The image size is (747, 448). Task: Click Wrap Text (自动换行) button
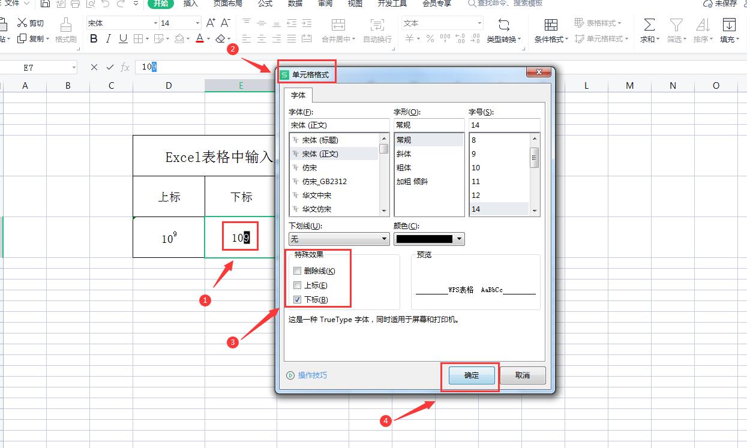pyautogui.click(x=377, y=30)
